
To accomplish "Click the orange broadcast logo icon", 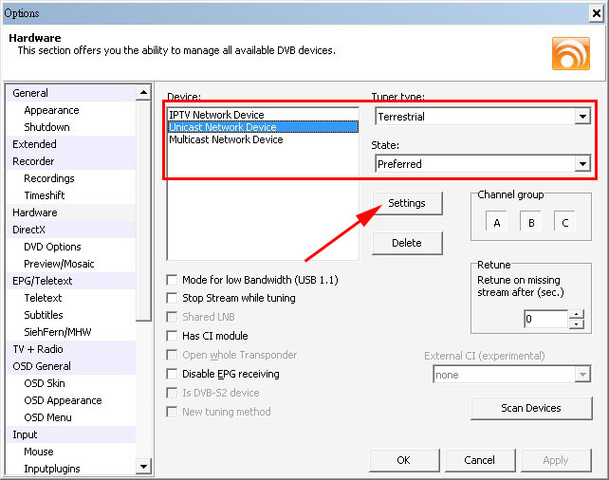I will (x=570, y=52).
